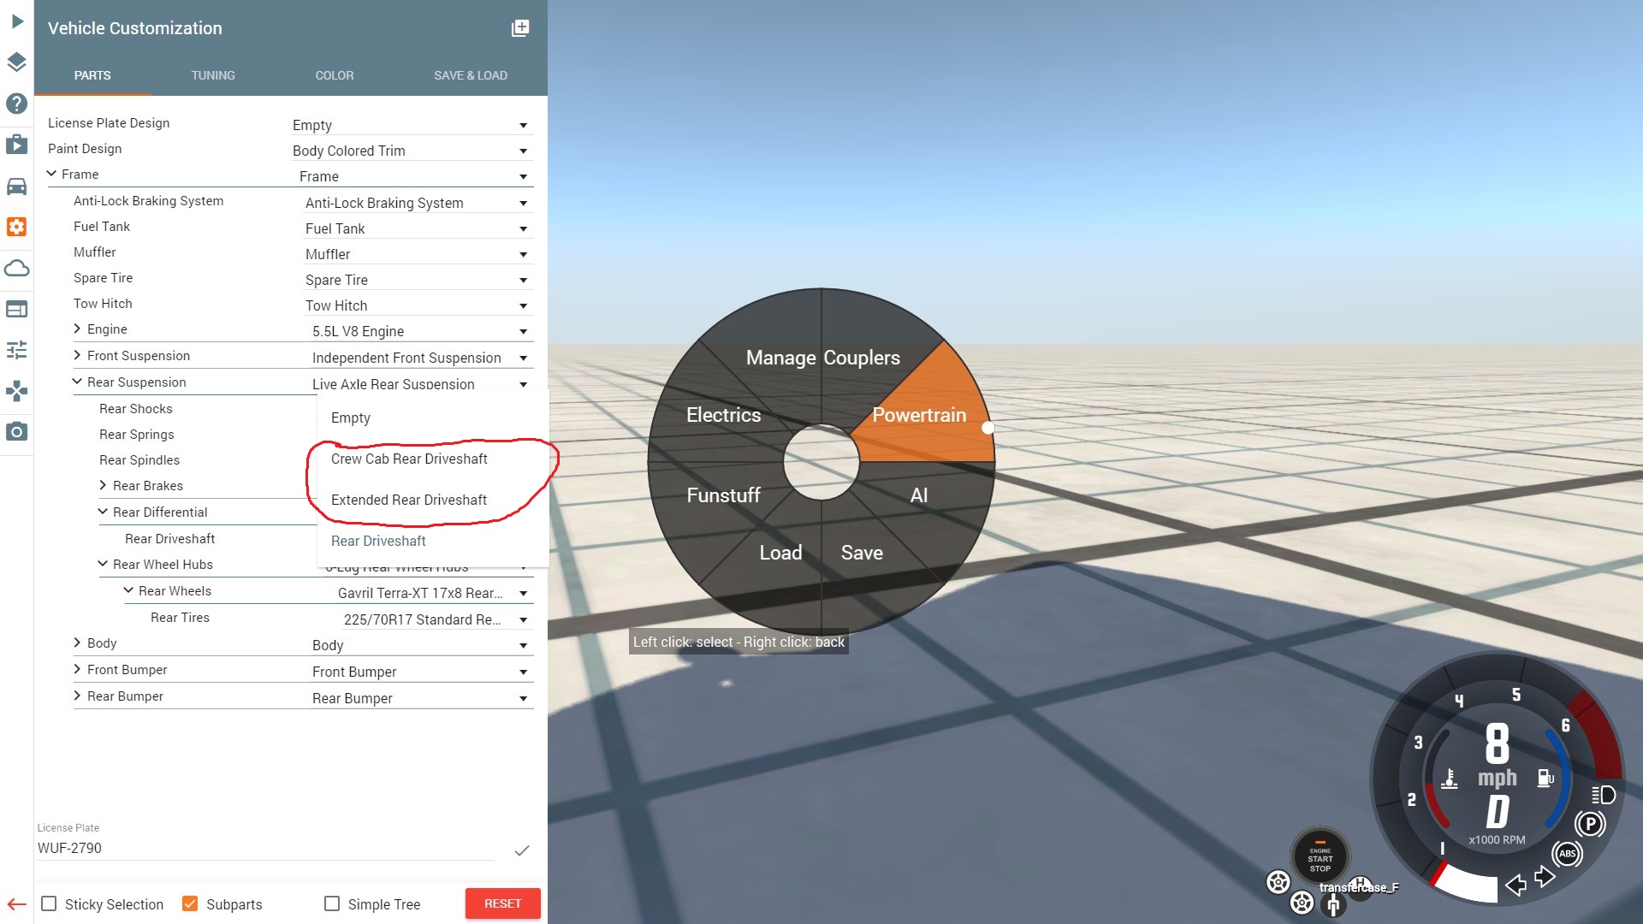
Task: Expand the Engine tree item
Action: tap(77, 329)
